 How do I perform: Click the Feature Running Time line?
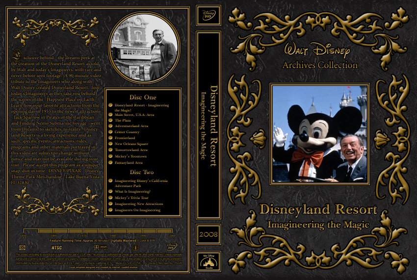(x=102, y=240)
